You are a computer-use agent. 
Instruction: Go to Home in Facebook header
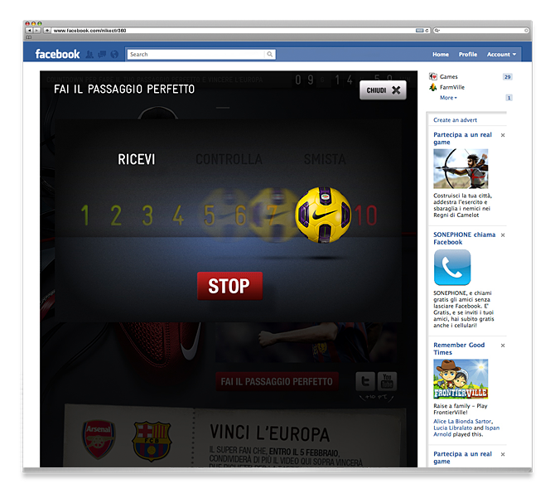(x=441, y=54)
